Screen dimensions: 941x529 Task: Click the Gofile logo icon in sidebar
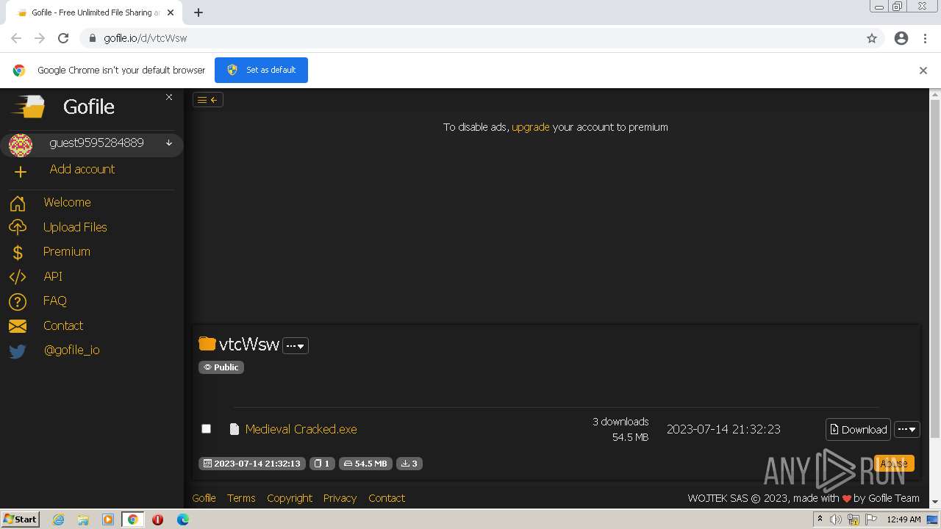tap(28, 107)
